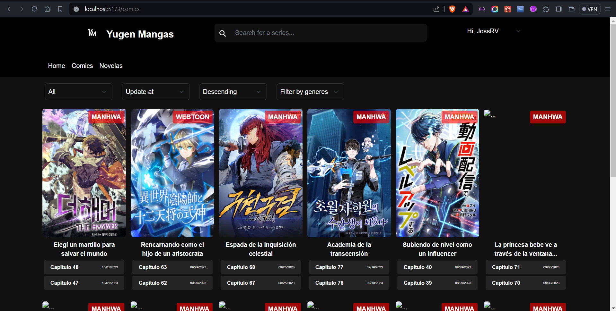This screenshot has height=311, width=616.
Task: Bookmark this page via bookmark icon
Action: pos(60,9)
